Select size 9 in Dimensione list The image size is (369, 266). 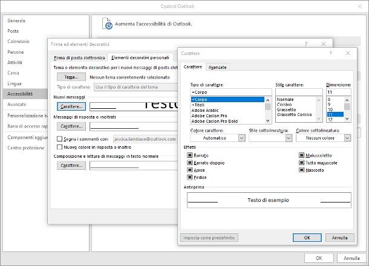335,105
